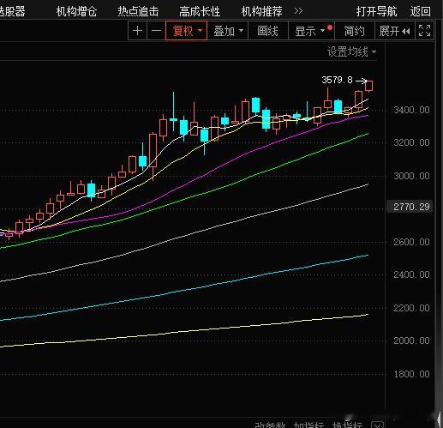Click 改参数 to edit parameters

270,425
